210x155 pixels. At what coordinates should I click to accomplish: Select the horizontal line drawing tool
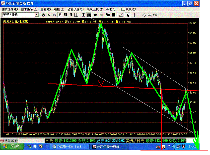pos(139,15)
